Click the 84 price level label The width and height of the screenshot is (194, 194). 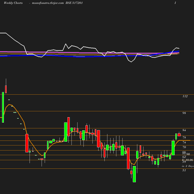pyautogui.click(x=184, y=130)
